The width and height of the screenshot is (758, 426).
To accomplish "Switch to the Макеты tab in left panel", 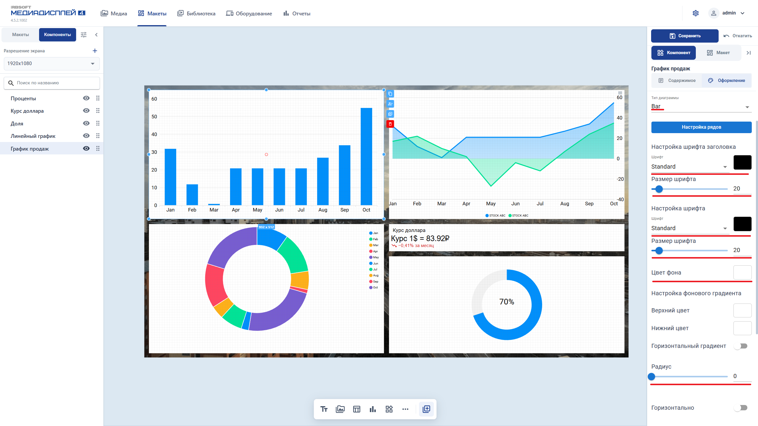I will click(20, 35).
